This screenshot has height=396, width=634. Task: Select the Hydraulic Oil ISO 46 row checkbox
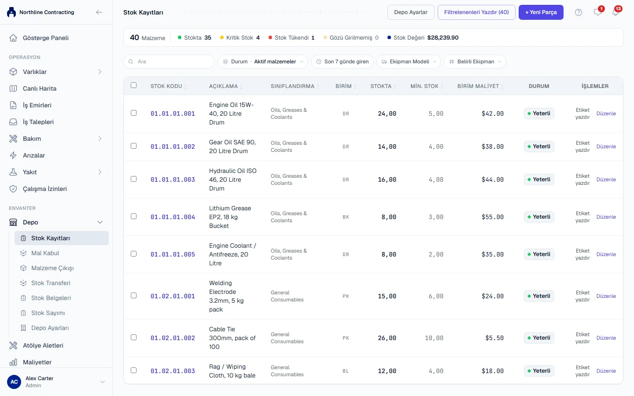point(134,179)
